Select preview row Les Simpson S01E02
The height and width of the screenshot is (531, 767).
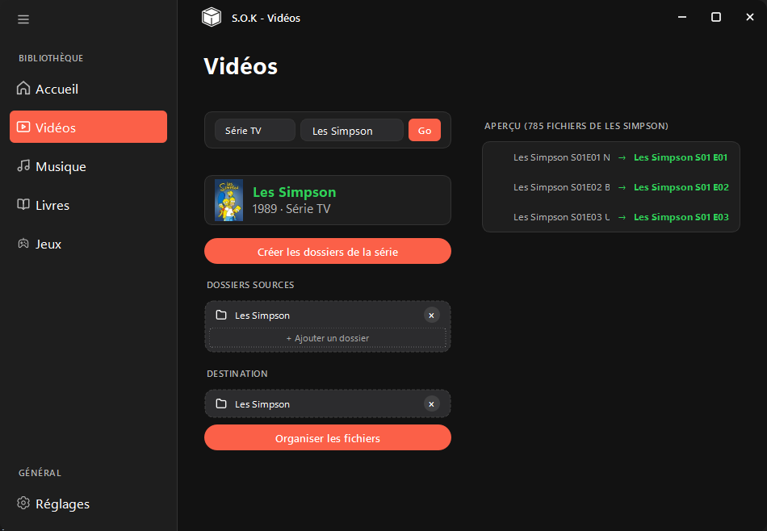pos(611,187)
